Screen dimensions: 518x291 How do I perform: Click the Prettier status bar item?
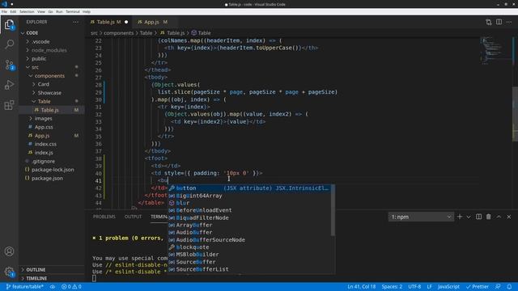point(478,287)
